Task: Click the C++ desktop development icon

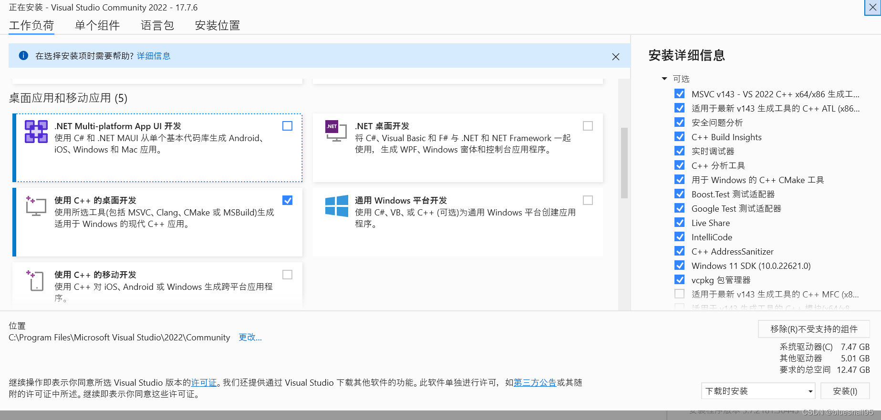Action: (x=36, y=206)
